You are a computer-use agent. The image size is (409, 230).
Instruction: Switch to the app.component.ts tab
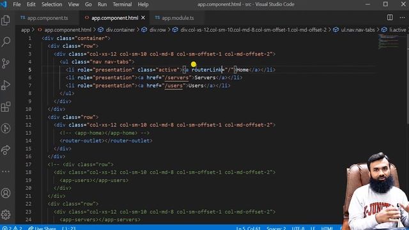pos(47,18)
